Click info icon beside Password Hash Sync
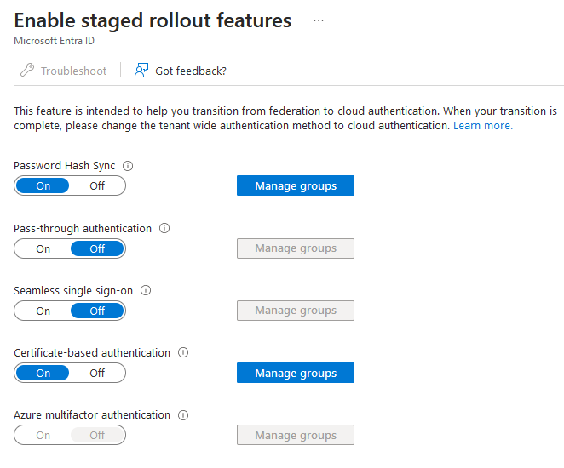The width and height of the screenshot is (564, 468). [x=129, y=166]
